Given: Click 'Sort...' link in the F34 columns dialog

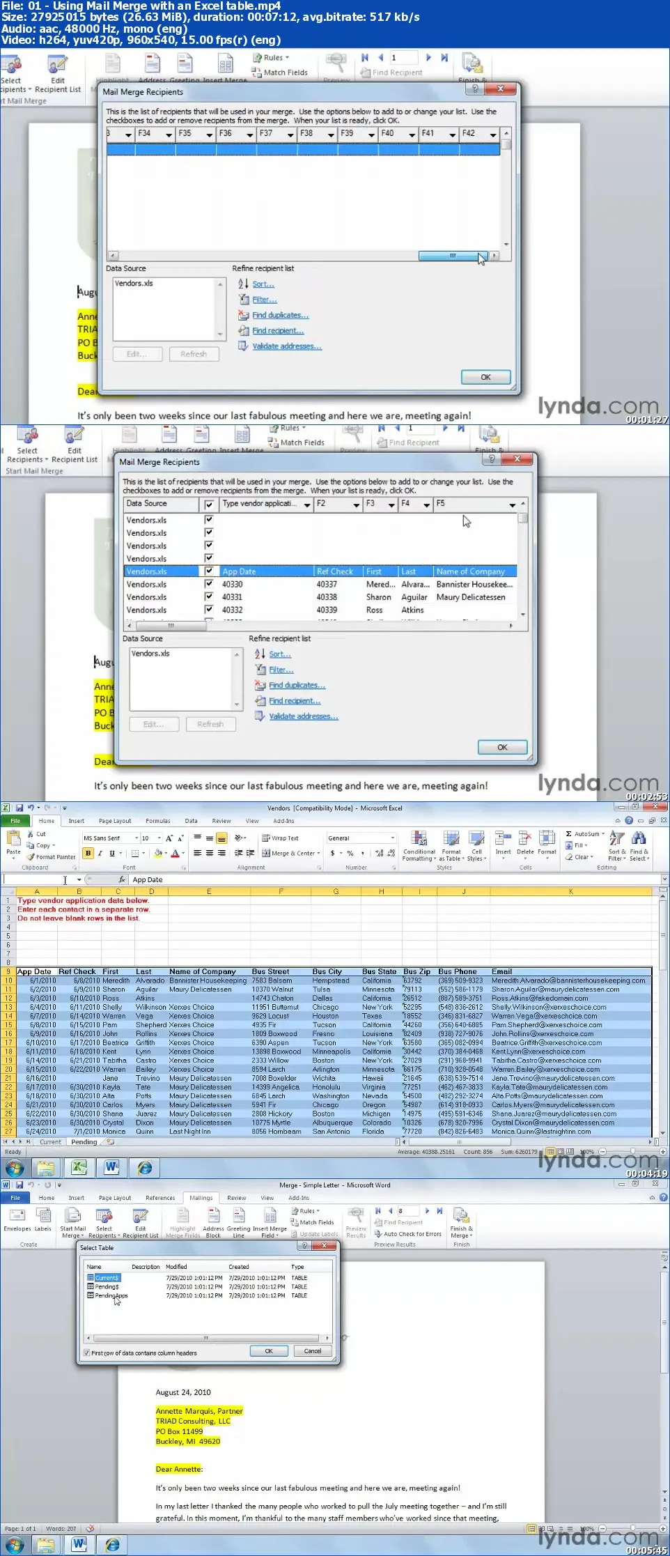Looking at the screenshot, I should coord(263,284).
